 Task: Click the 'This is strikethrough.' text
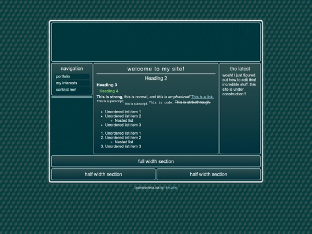(192, 102)
